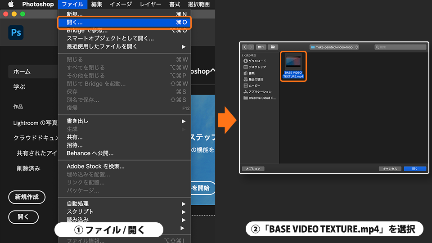Expand the スクリプト submenu

click(x=124, y=211)
